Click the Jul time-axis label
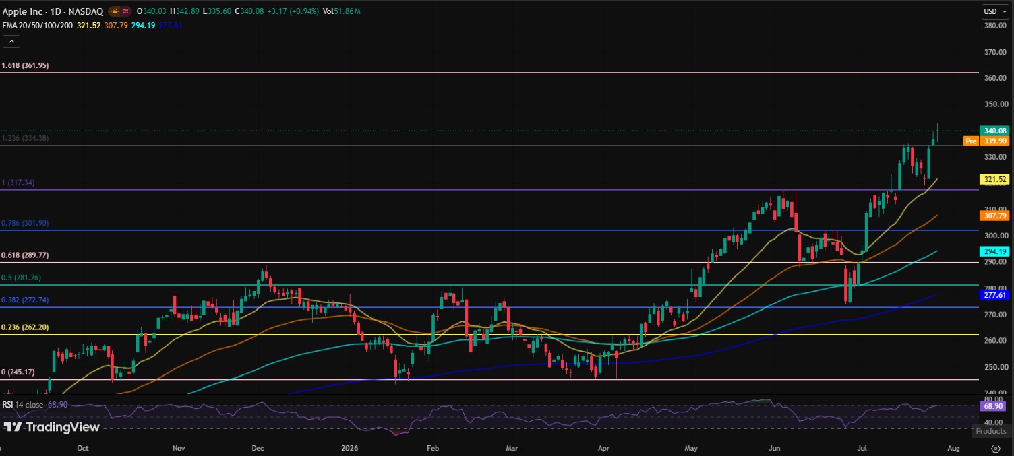 862,447
